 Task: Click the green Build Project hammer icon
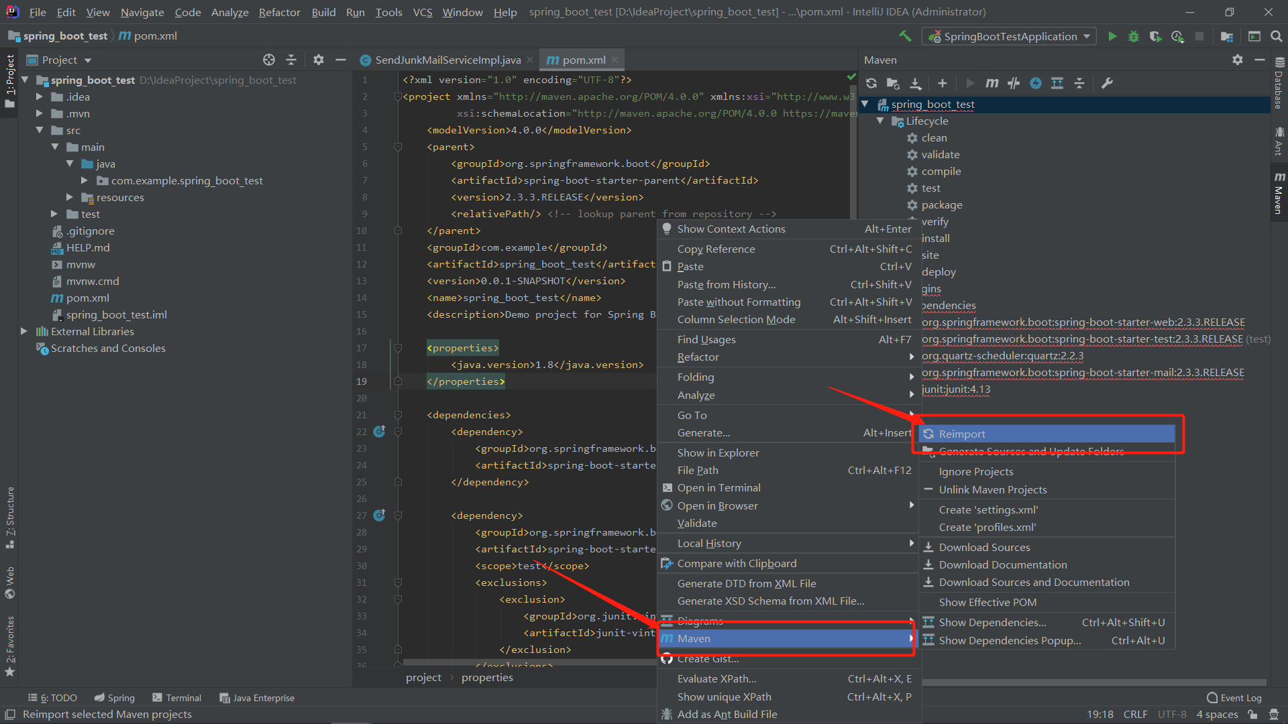point(905,36)
